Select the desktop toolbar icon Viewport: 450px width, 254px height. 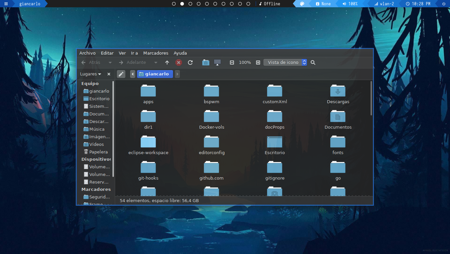217,62
